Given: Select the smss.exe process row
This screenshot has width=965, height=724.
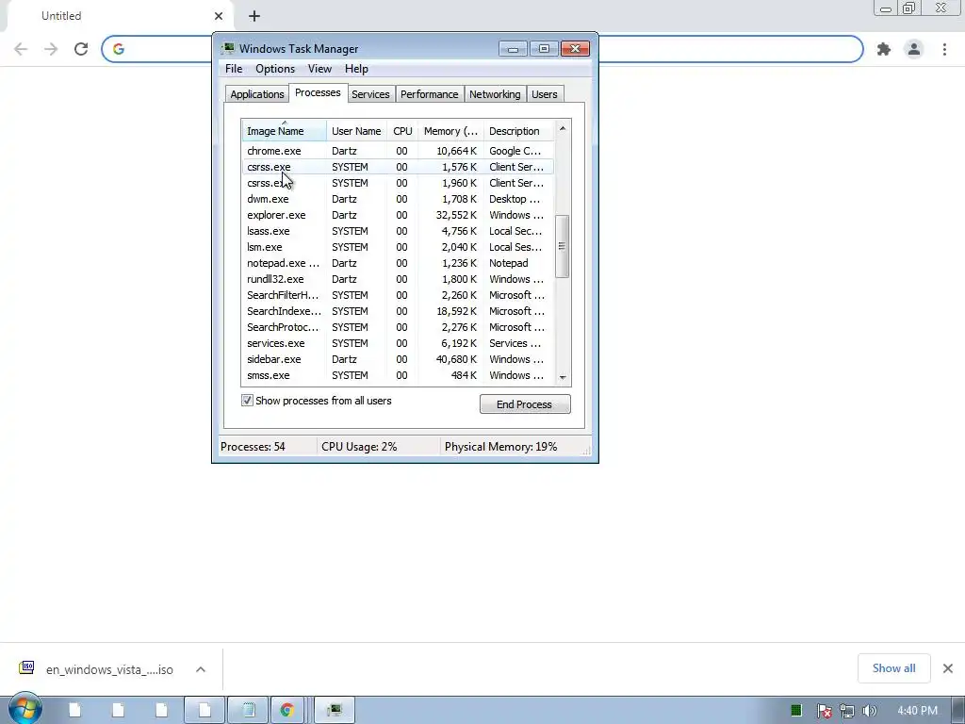Looking at the screenshot, I should pyautogui.click(x=398, y=375).
